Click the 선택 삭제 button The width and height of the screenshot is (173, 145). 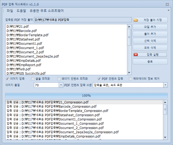click(150, 41)
